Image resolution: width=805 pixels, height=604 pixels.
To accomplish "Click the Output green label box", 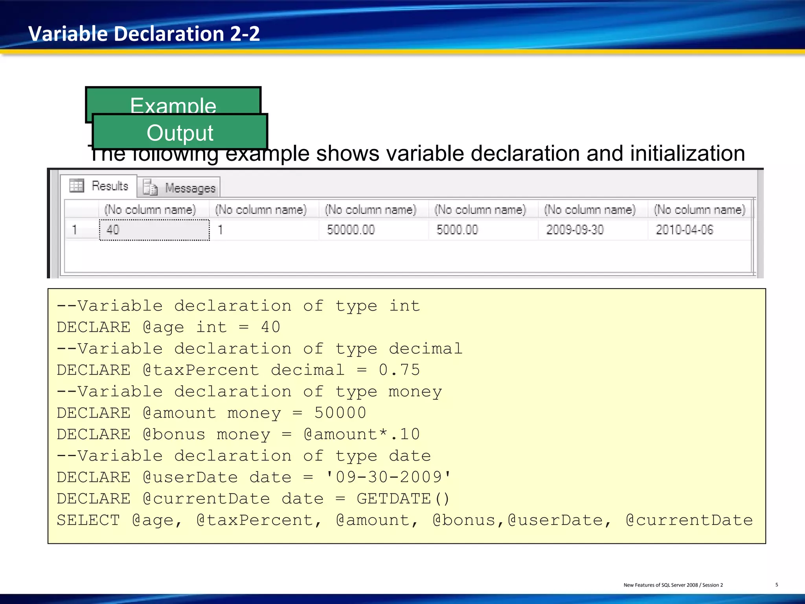I will 180,132.
